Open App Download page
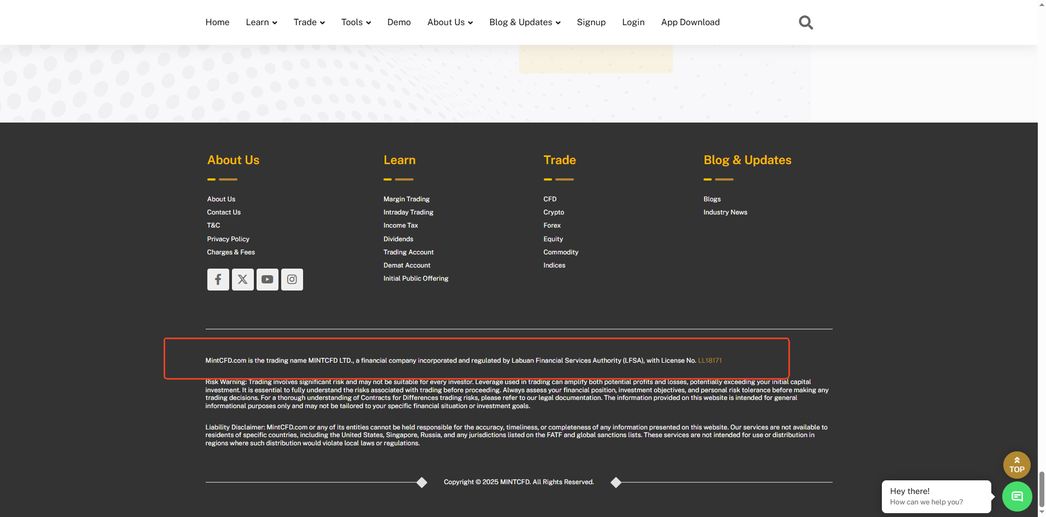 click(690, 22)
